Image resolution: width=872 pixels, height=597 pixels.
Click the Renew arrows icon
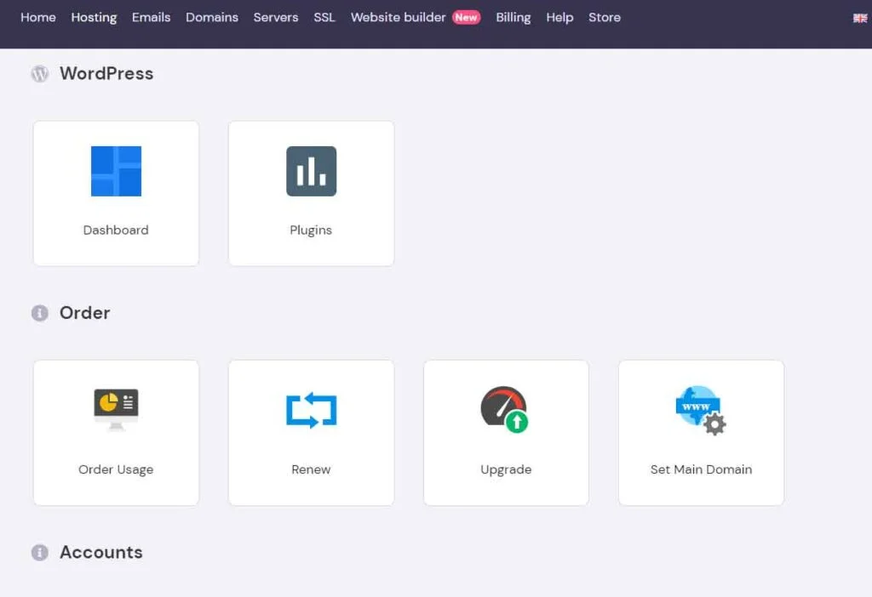click(x=311, y=410)
